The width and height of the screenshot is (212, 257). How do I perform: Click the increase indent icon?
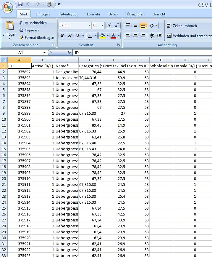pos(160,36)
